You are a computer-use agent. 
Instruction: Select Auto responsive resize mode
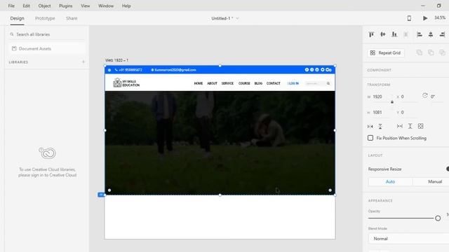click(x=390, y=182)
